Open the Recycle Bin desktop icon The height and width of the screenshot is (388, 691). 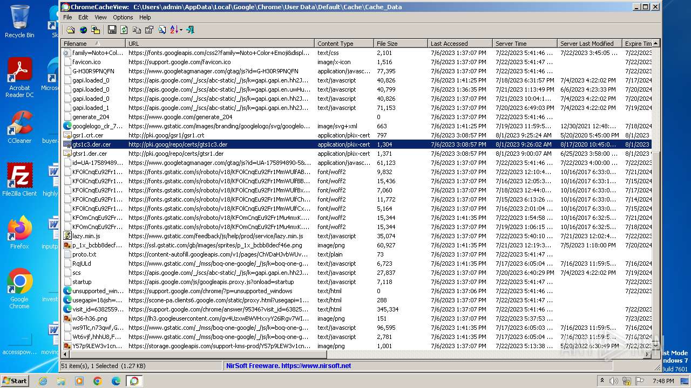[19, 22]
